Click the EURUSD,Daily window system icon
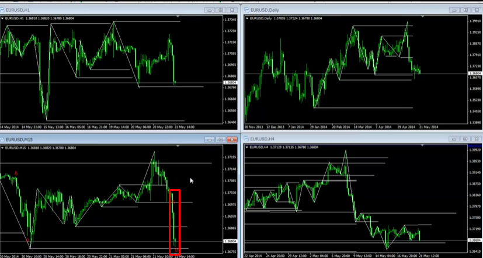Image resolution: width=483 pixels, height=258 pixels. (x=246, y=10)
